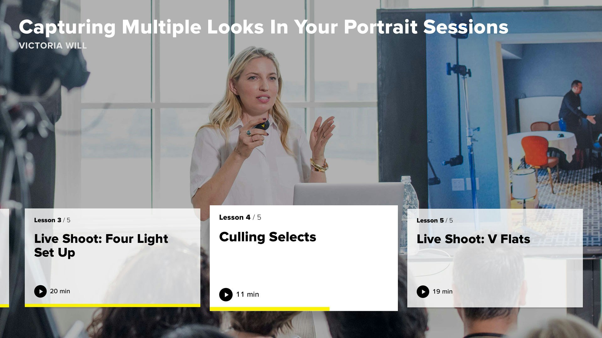Play Lesson 3 using the play icon
The image size is (602, 338).
pyautogui.click(x=40, y=291)
